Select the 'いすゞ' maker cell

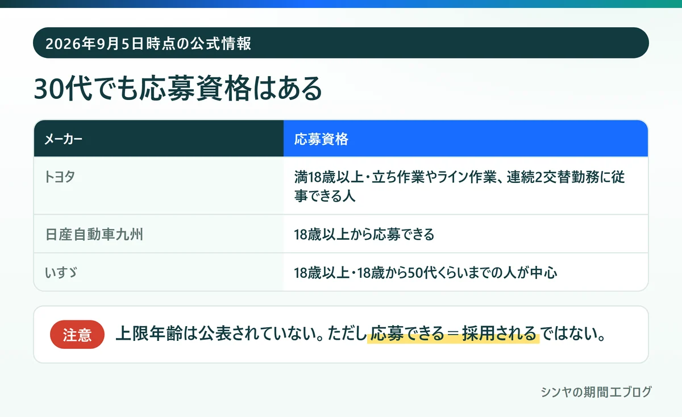(x=159, y=272)
